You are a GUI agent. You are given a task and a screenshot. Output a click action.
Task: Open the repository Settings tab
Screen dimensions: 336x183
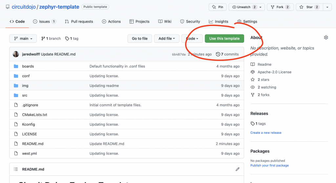(247, 21)
